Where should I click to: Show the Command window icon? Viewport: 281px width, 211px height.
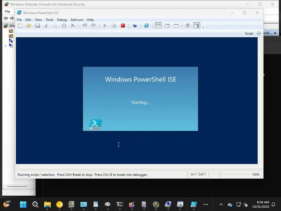point(188,26)
